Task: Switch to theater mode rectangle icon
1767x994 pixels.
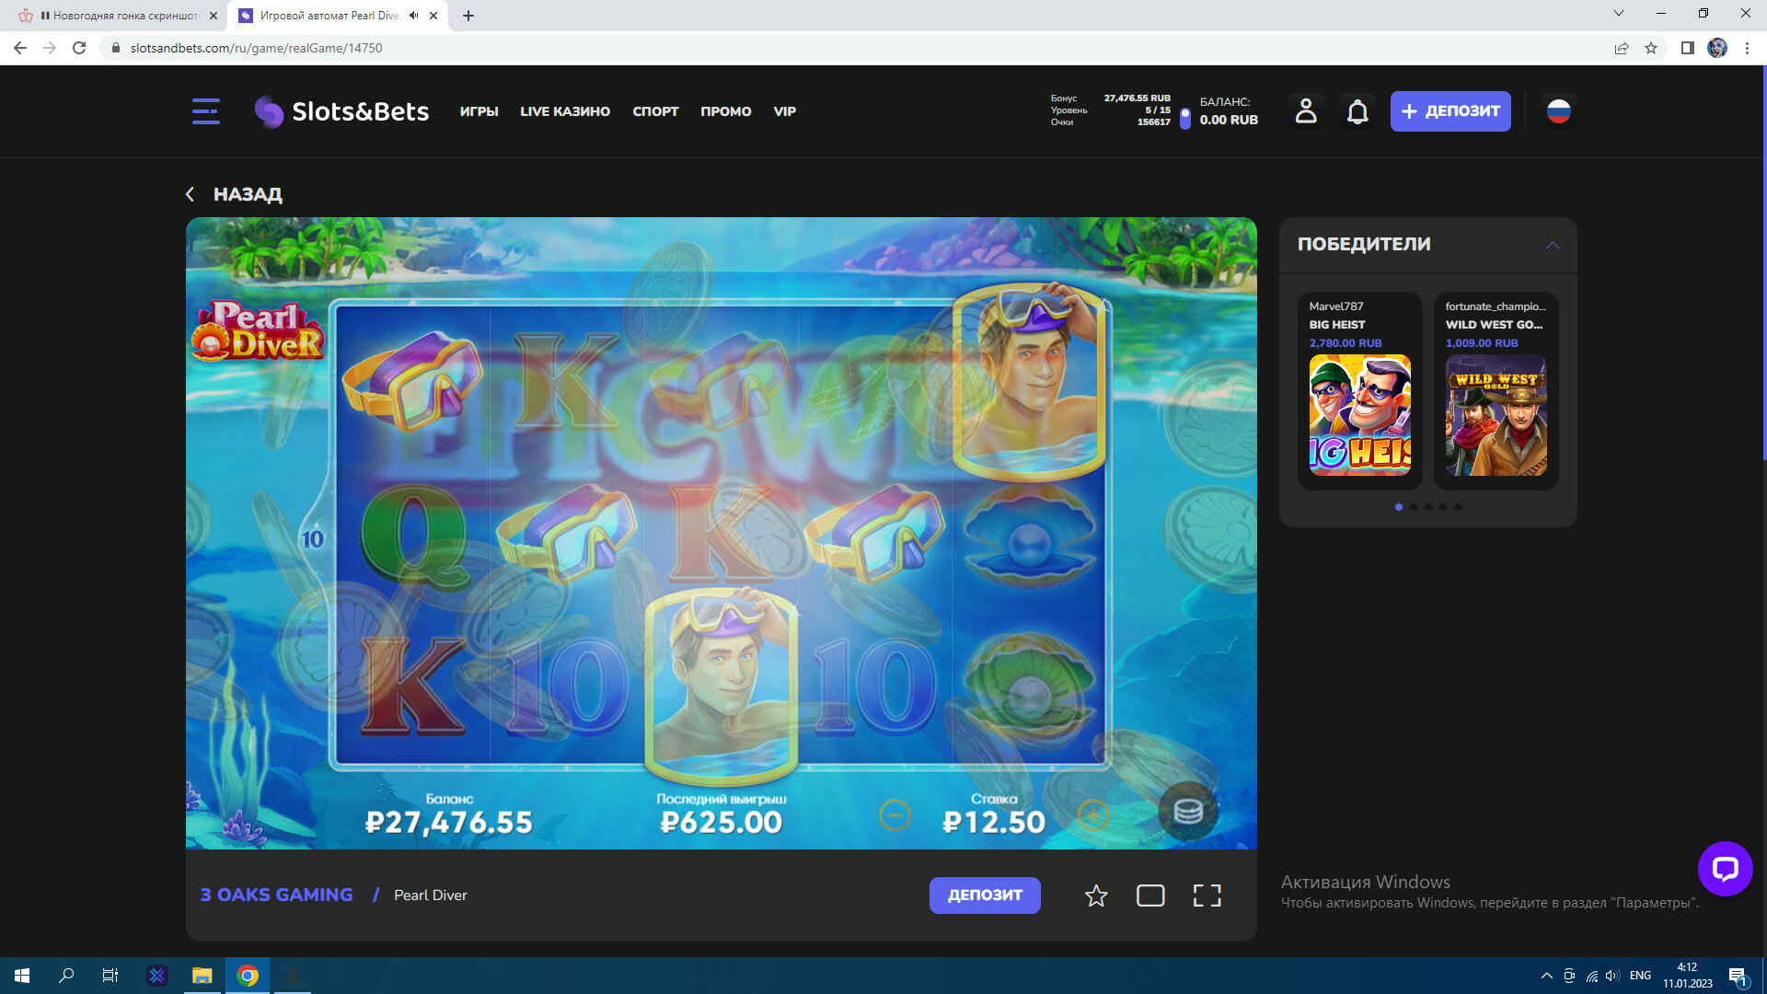Action: (x=1150, y=896)
